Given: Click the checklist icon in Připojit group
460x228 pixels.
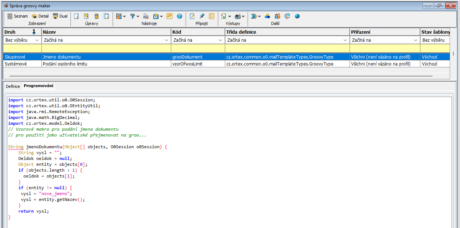Looking at the screenshot, I should point(212,16).
